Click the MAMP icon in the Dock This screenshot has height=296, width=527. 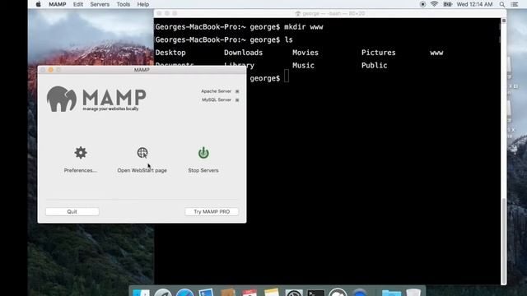coord(338,292)
